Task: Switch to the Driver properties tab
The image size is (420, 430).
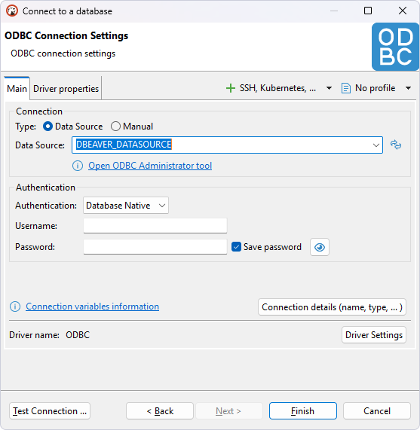Action: pyautogui.click(x=66, y=89)
